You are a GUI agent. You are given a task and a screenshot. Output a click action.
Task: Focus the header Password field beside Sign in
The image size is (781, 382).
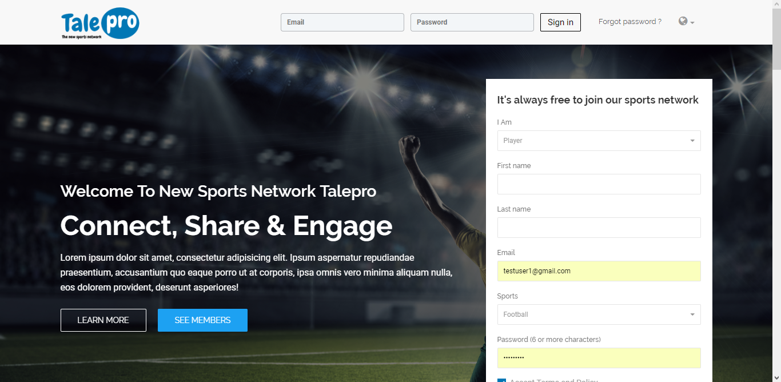coord(472,22)
